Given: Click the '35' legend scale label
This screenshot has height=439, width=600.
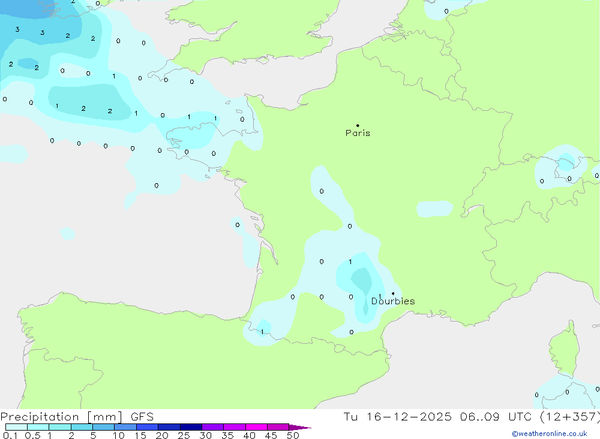Looking at the screenshot, I should pos(227,435).
